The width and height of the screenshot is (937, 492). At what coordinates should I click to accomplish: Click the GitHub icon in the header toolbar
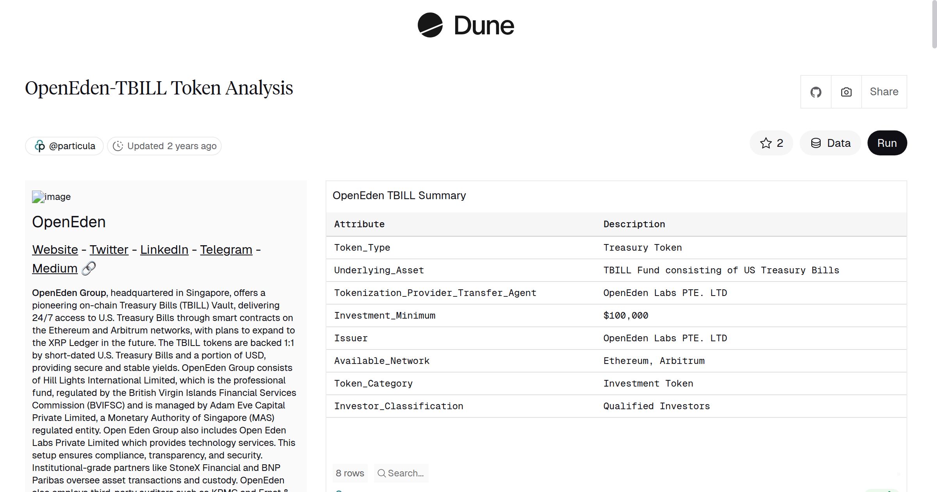816,91
